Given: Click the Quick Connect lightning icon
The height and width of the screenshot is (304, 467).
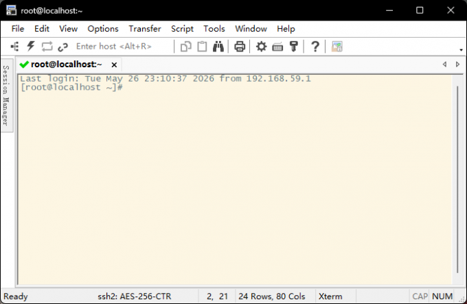Looking at the screenshot, I should click(x=31, y=47).
